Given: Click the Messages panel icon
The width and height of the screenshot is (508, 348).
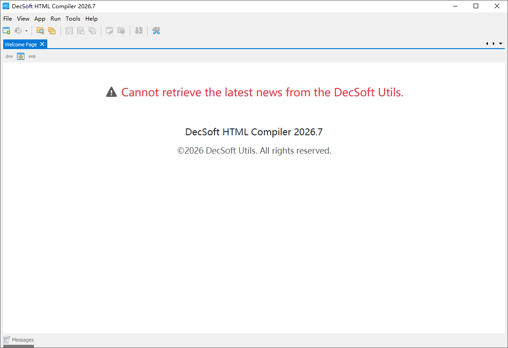Looking at the screenshot, I should [6, 340].
